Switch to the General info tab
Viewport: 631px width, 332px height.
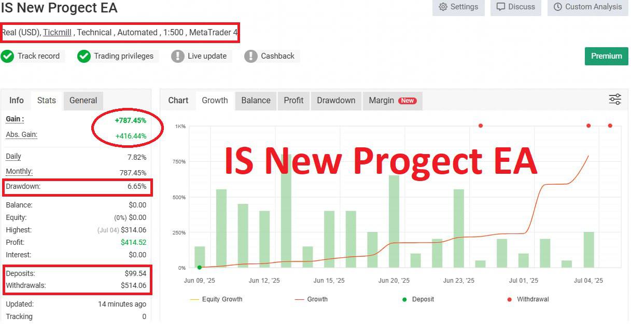pos(83,100)
